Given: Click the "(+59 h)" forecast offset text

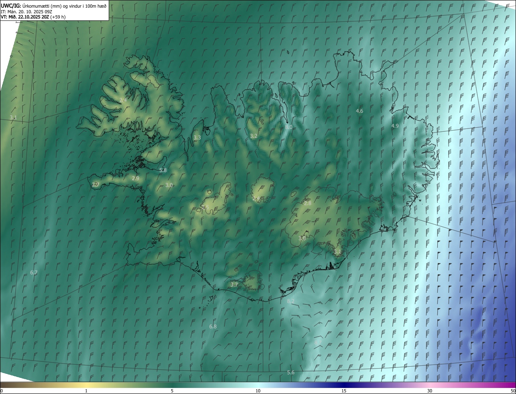Looking at the screenshot, I should tap(58, 17).
